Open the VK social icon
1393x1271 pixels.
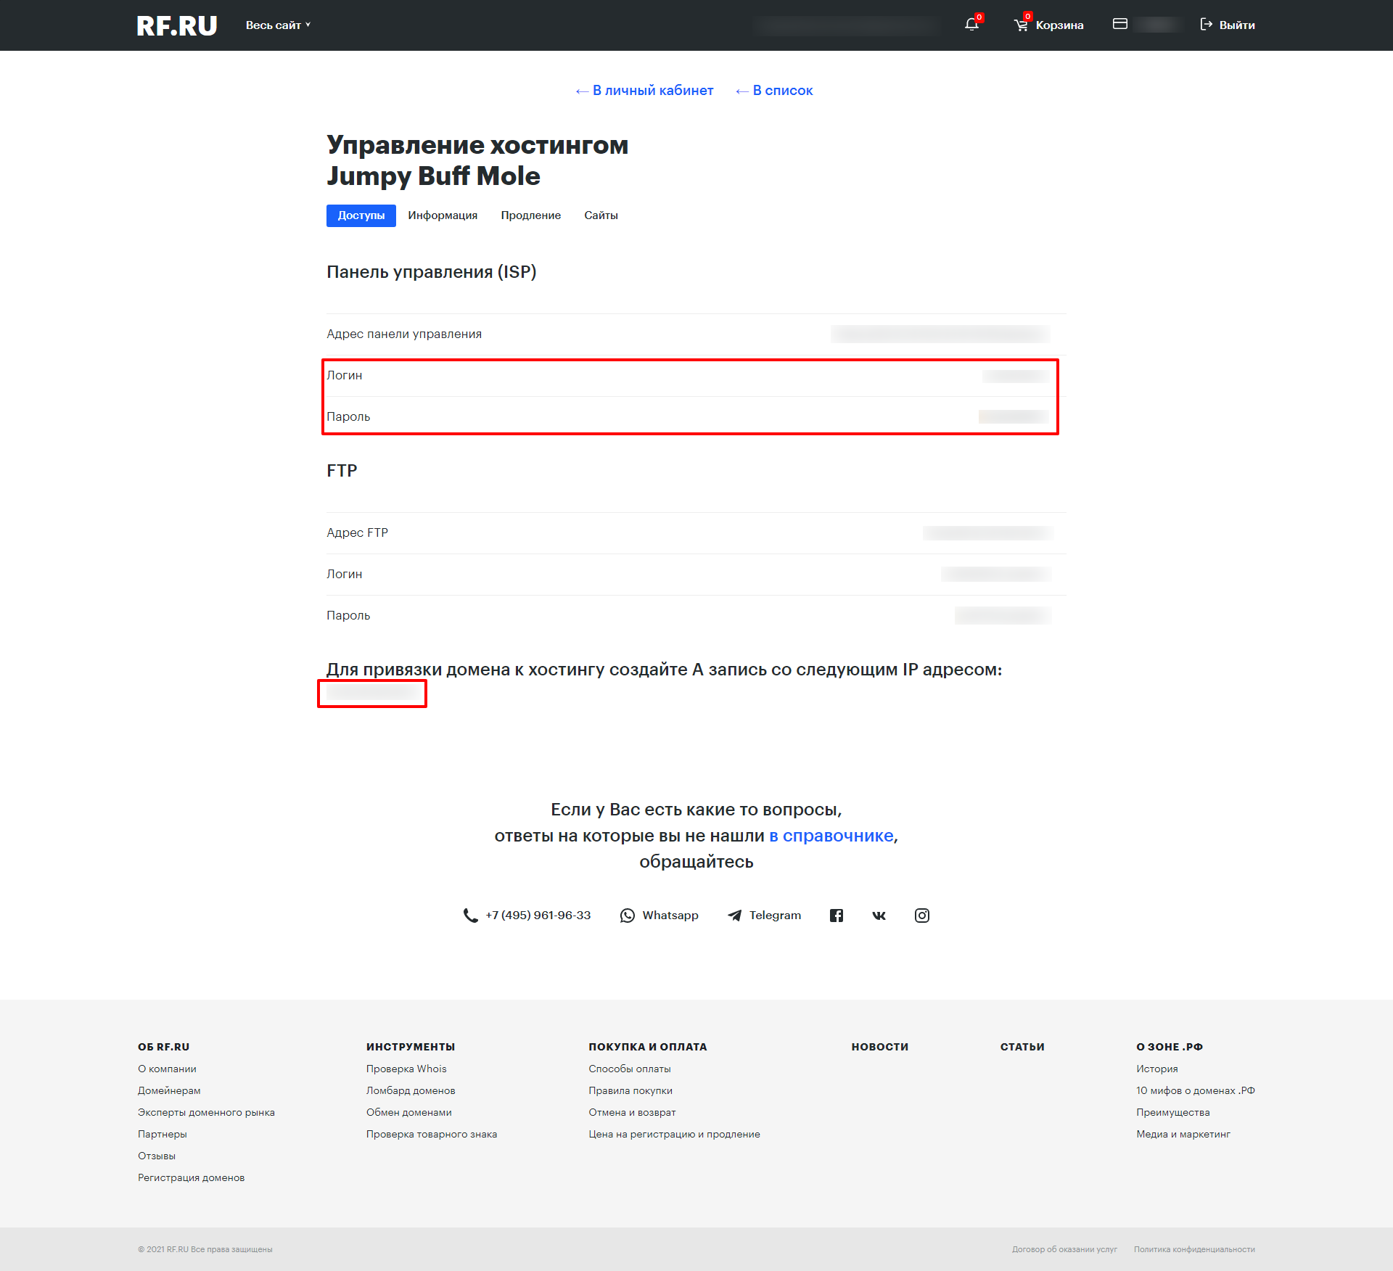click(x=879, y=916)
